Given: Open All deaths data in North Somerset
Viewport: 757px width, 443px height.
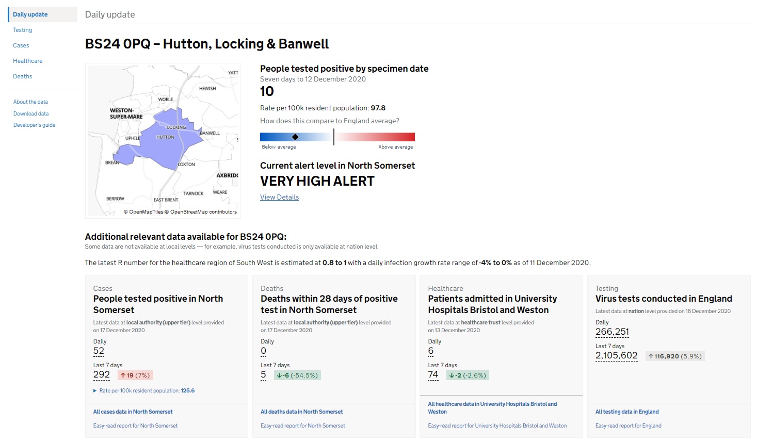Looking at the screenshot, I should [x=301, y=412].
